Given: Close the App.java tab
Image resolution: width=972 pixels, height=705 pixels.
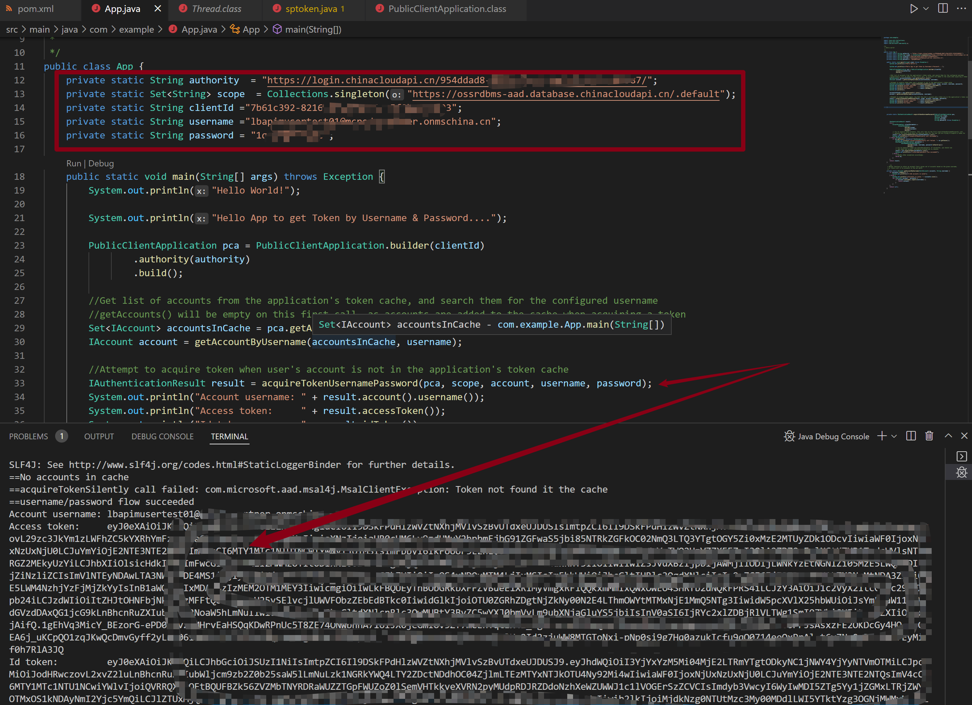Looking at the screenshot, I should point(158,9).
